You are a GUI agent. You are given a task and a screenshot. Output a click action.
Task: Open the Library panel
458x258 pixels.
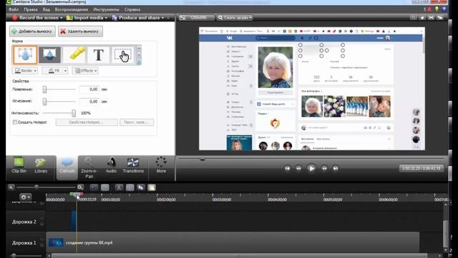click(41, 166)
